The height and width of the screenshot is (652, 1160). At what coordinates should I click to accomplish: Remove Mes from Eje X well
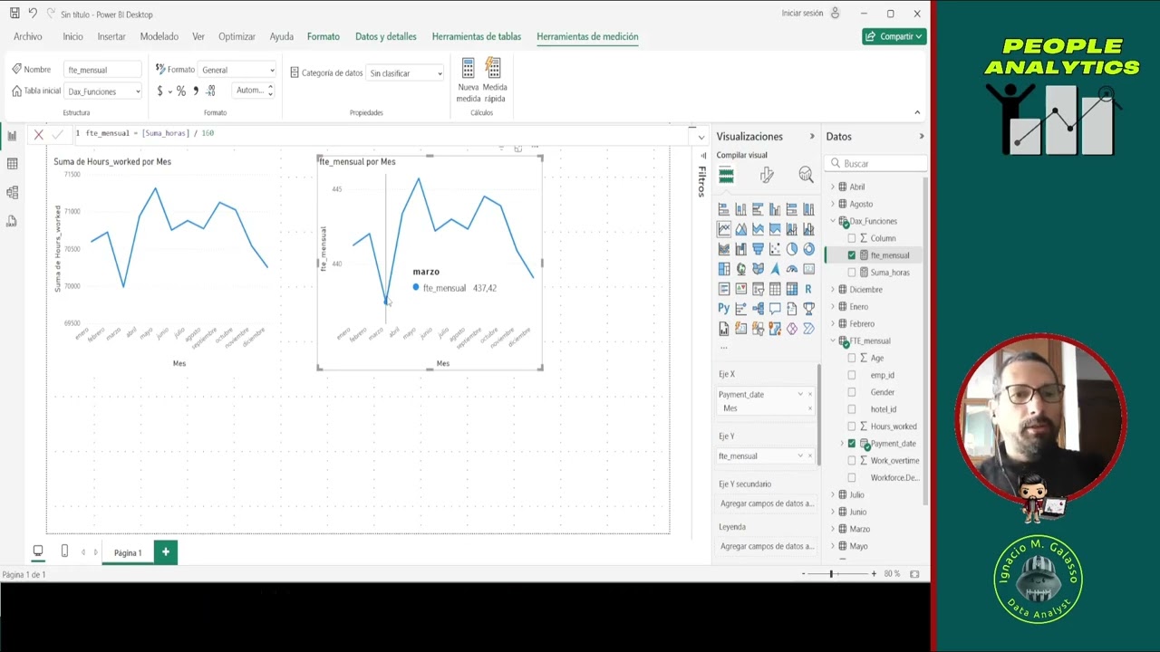[809, 408]
